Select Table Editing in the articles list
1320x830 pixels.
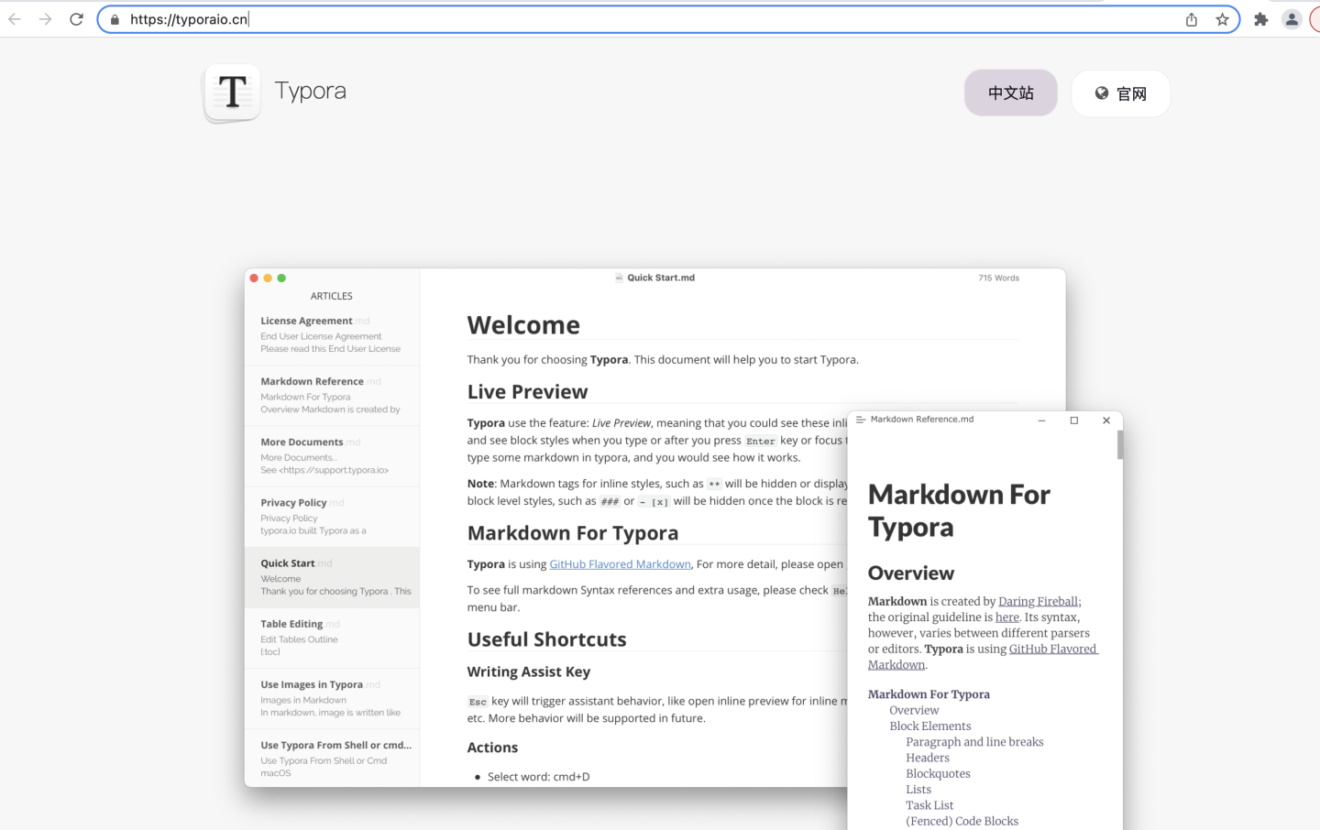pos(332,638)
